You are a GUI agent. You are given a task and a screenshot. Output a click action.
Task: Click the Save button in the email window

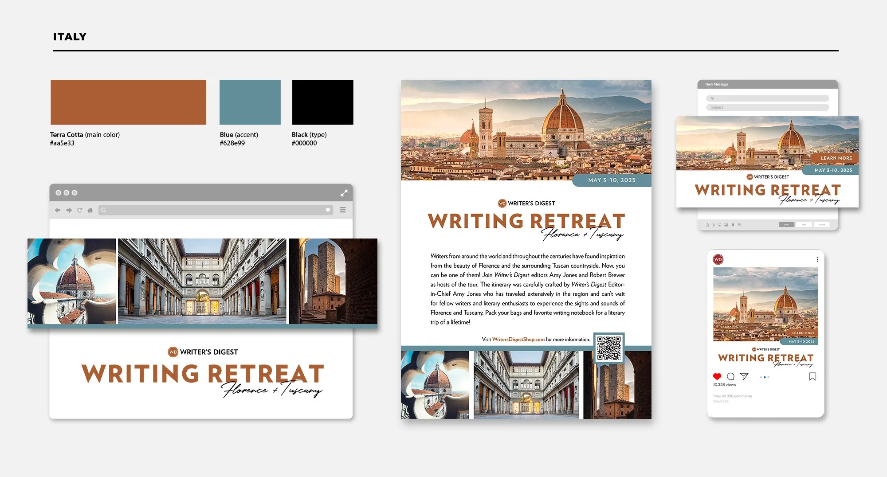coord(804,225)
